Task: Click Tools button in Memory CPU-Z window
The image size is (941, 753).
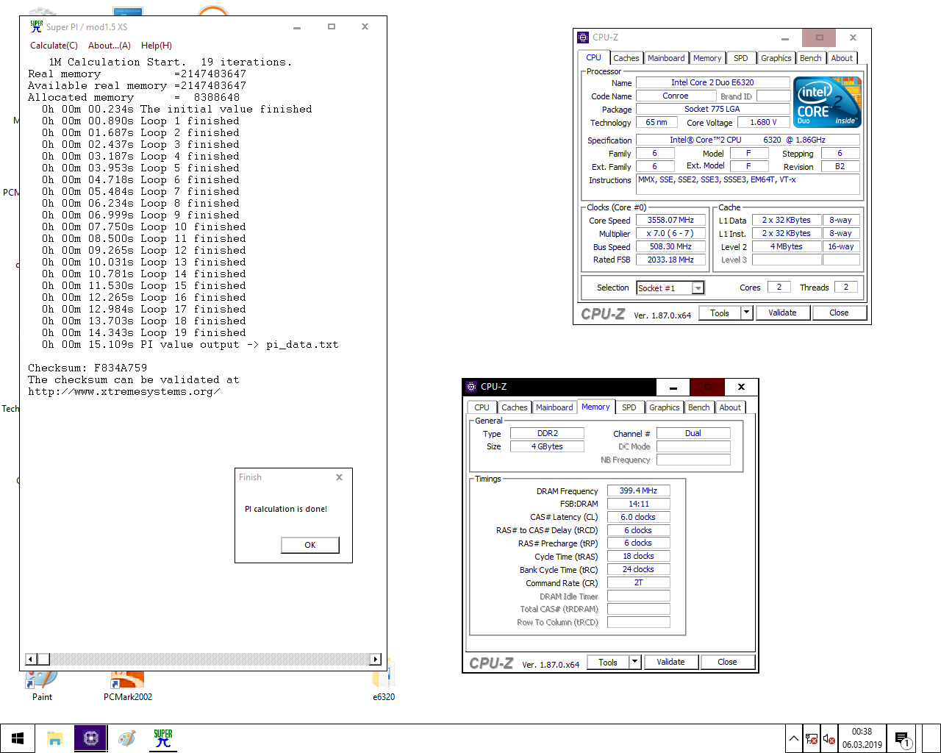Action: click(608, 662)
